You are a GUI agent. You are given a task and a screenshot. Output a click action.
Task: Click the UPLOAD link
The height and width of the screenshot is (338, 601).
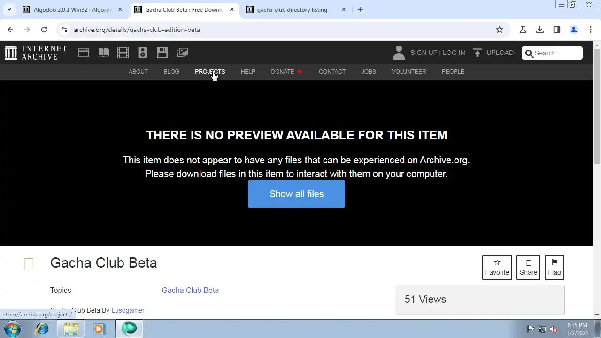(x=500, y=53)
